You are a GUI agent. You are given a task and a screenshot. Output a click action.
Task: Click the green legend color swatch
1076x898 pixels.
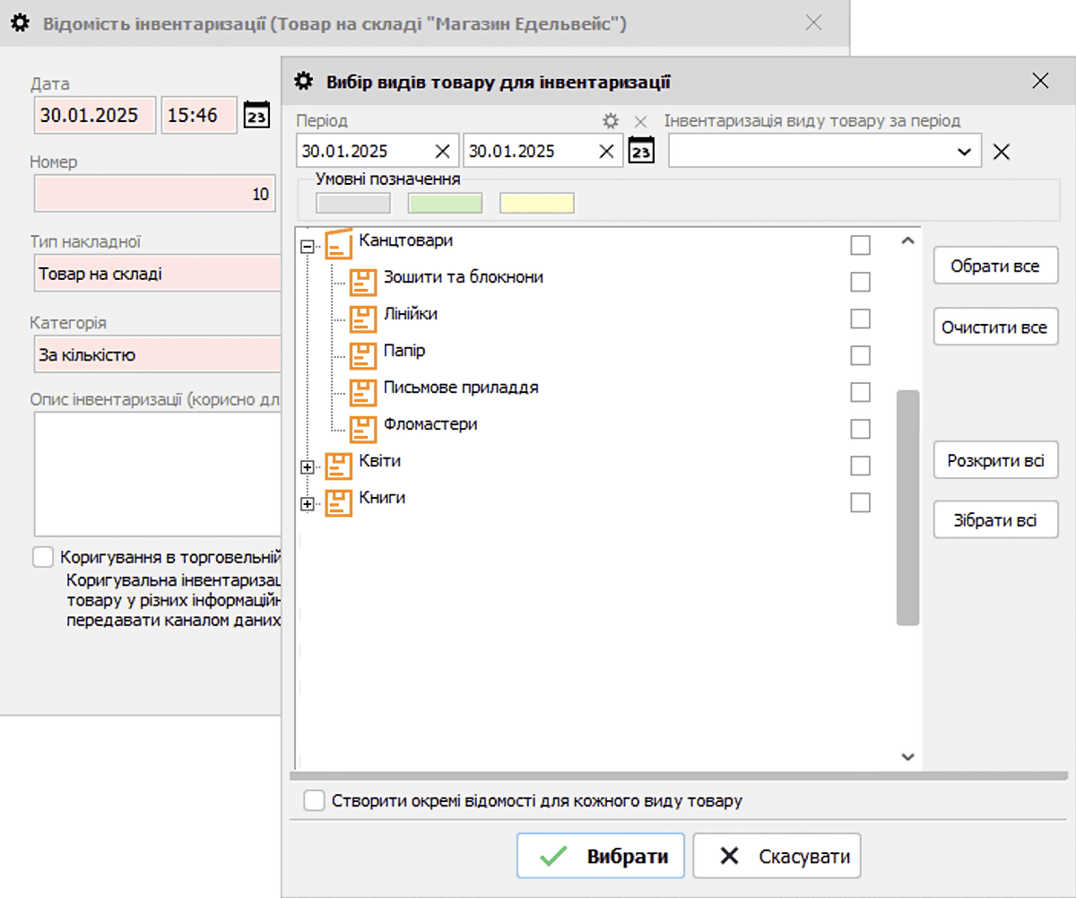coord(445,204)
